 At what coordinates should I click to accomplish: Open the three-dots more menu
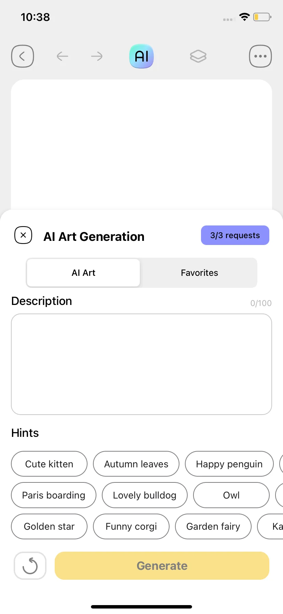pos(260,56)
